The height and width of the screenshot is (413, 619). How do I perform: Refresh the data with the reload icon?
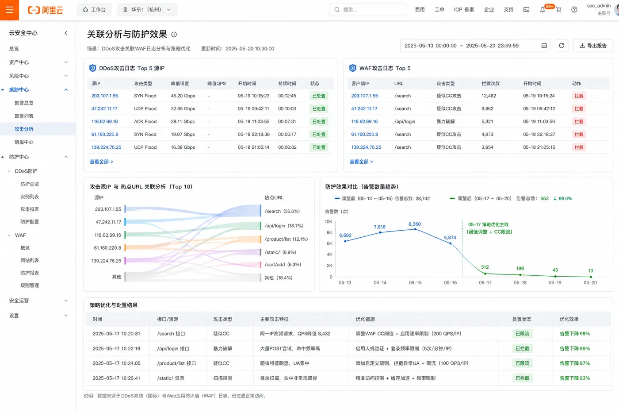point(562,46)
